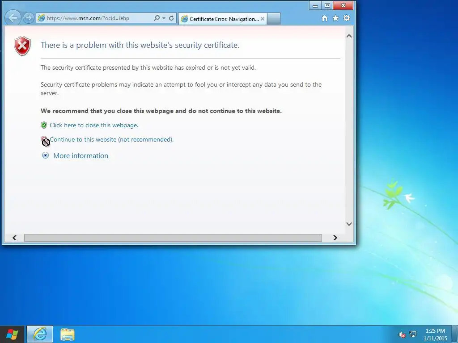Click the Internet Explorer taskbar icon
458x343 pixels.
click(x=40, y=334)
